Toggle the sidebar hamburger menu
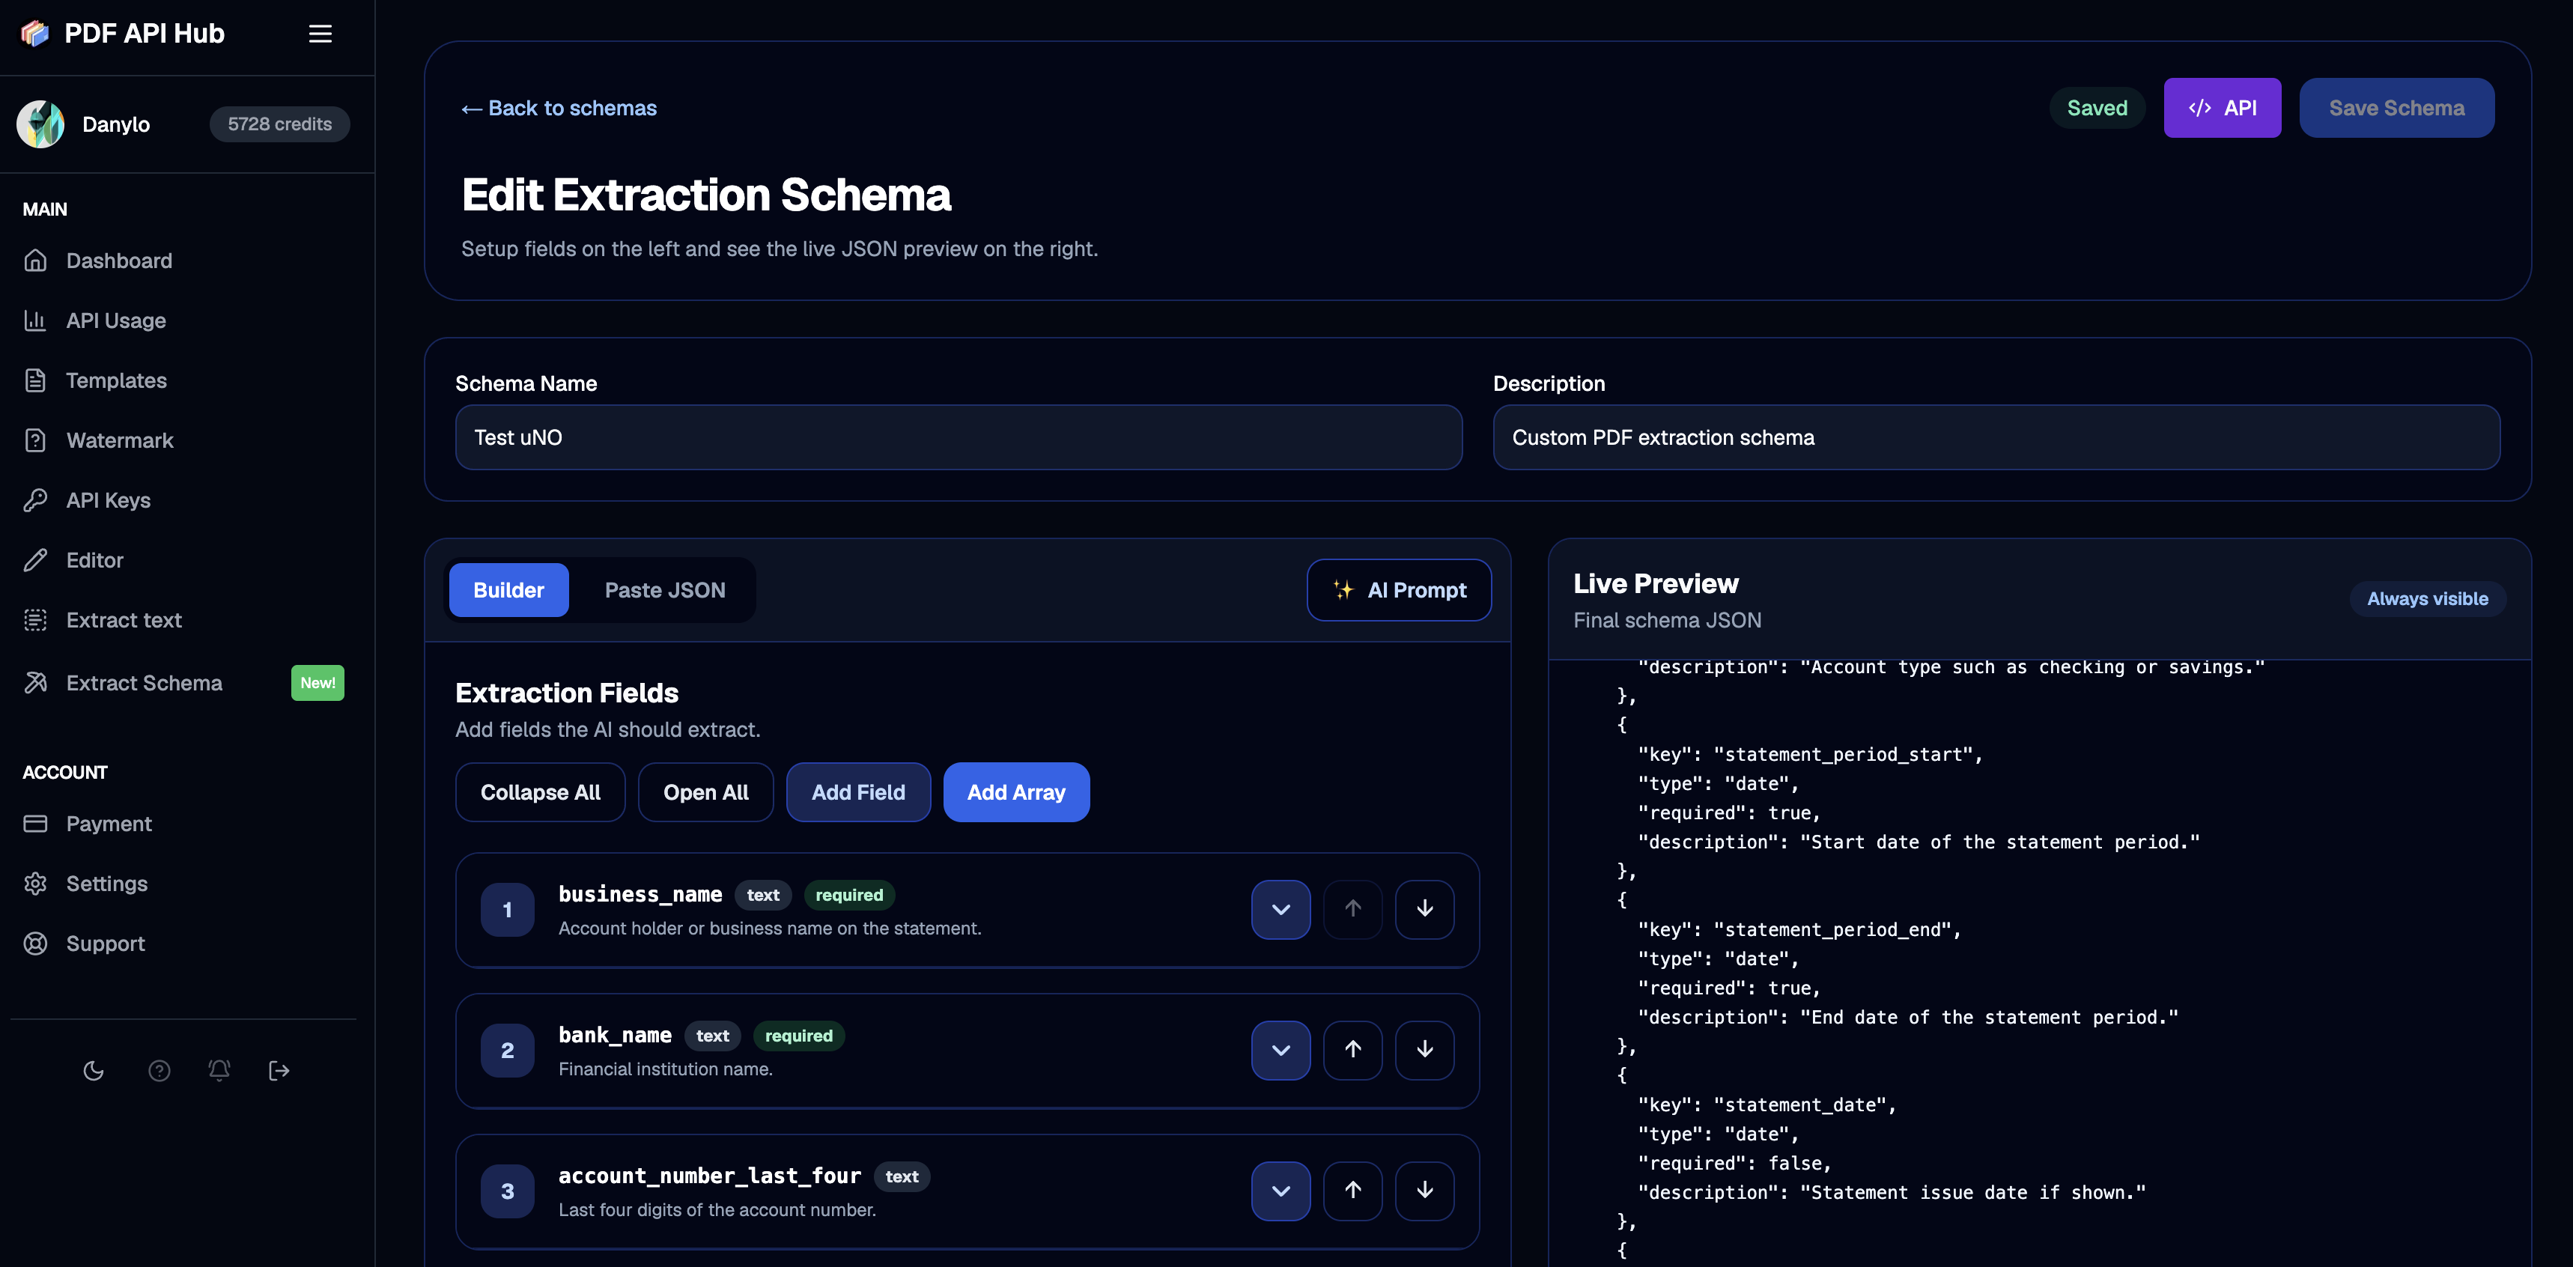The height and width of the screenshot is (1267, 2573). (x=320, y=34)
